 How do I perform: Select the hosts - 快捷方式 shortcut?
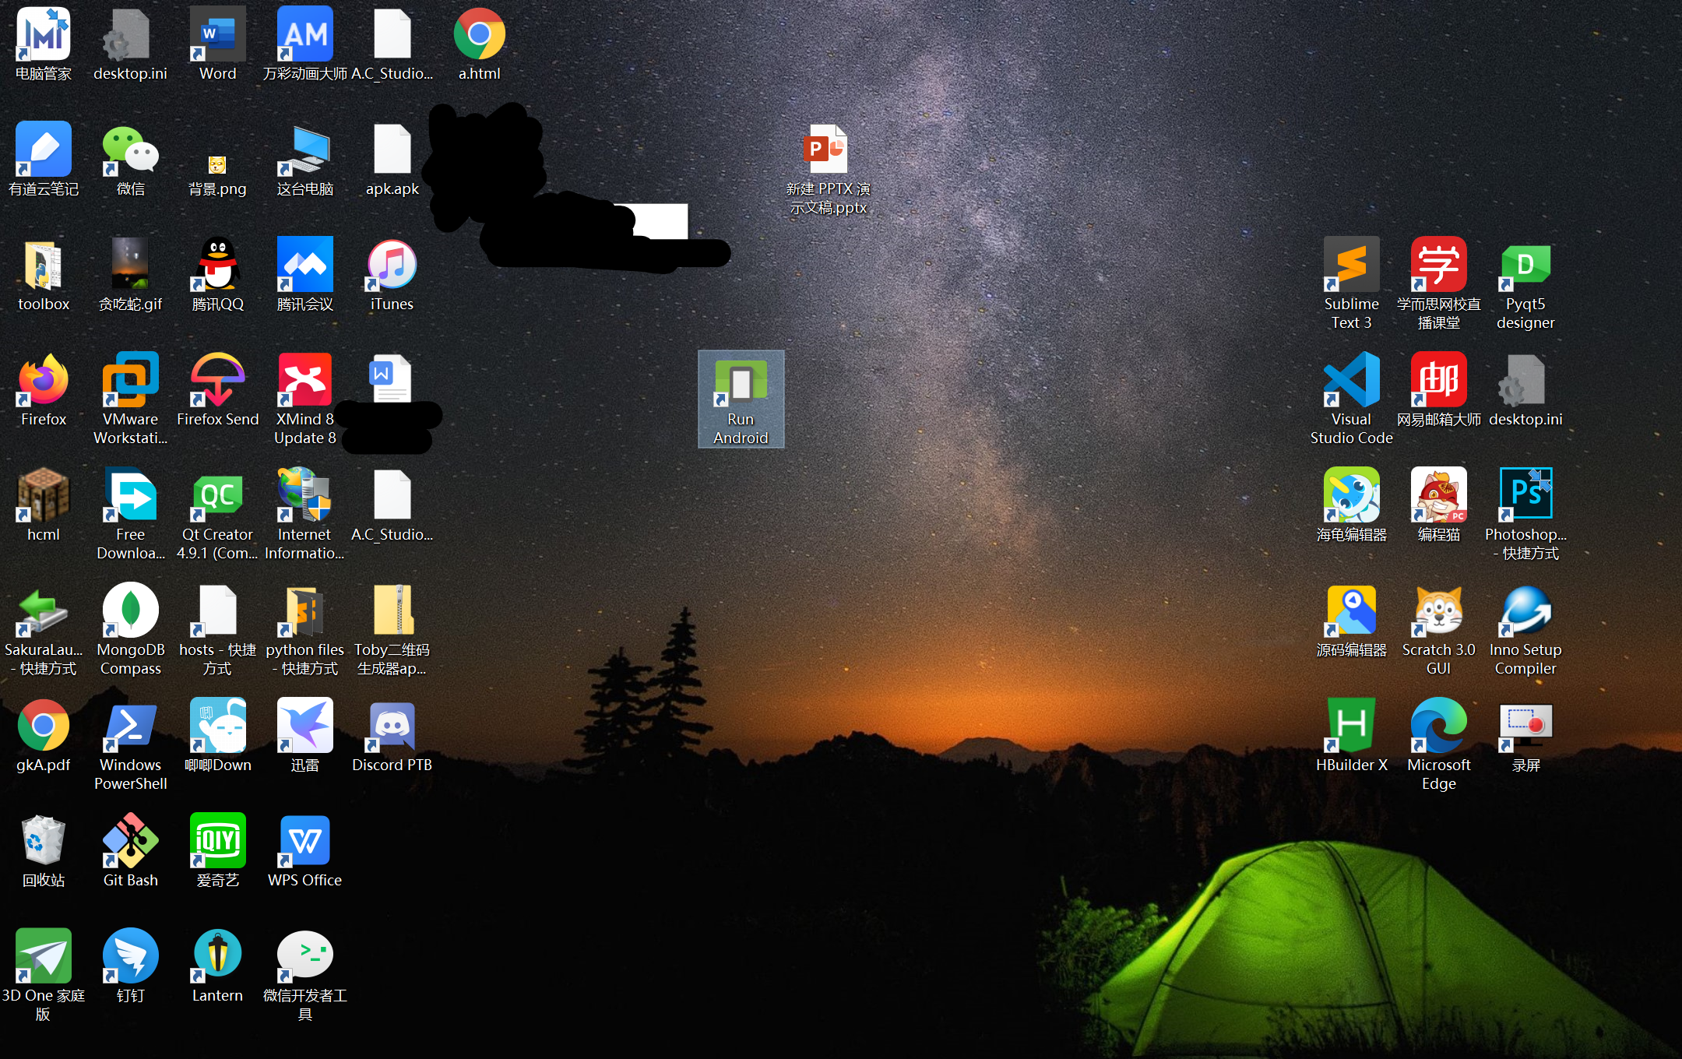(x=218, y=630)
